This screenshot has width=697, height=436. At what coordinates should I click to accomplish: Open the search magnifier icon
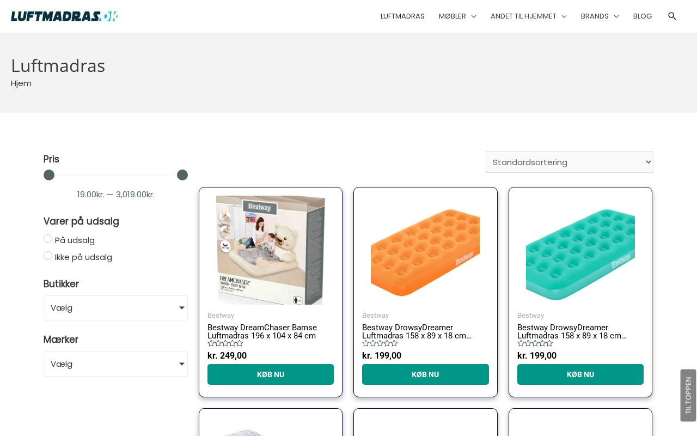click(x=672, y=16)
